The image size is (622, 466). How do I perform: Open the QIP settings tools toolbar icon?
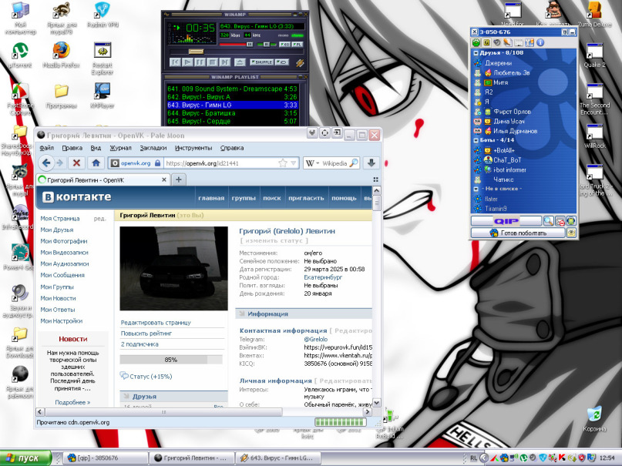click(530, 42)
